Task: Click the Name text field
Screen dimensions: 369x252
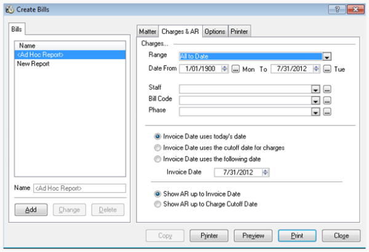Action: click(79, 188)
